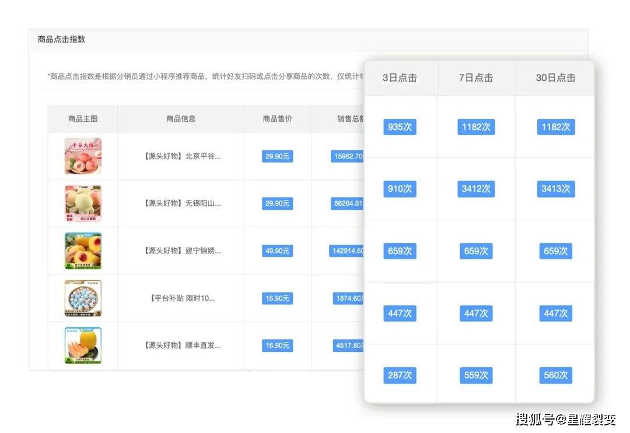
Task: Open the 【源头好物】北京平谷 product link
Action: (181, 156)
